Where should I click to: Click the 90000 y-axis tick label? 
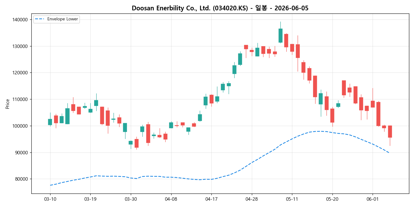pyautogui.click(x=22, y=152)
